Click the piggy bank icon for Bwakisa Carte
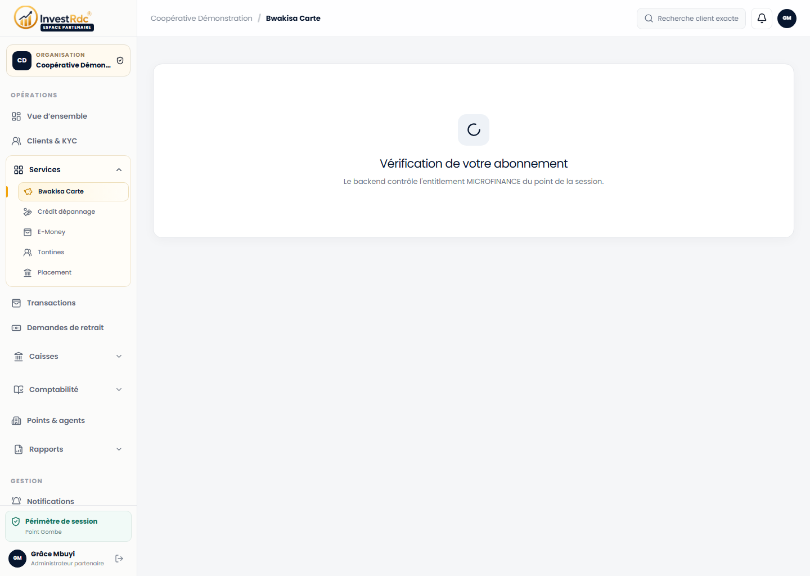Screen dimensions: 810x576 (x=28, y=192)
